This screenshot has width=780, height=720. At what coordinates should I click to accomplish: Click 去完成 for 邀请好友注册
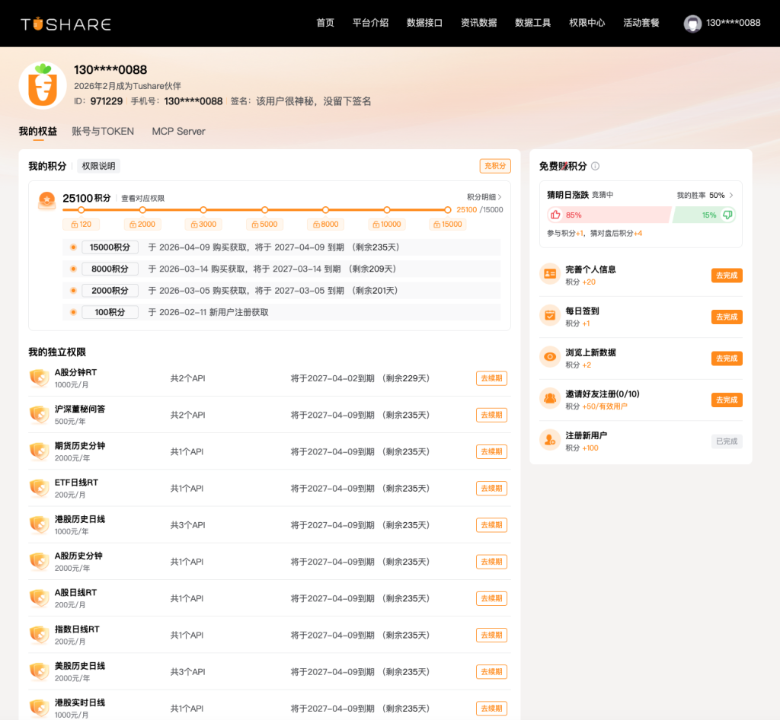coord(727,400)
